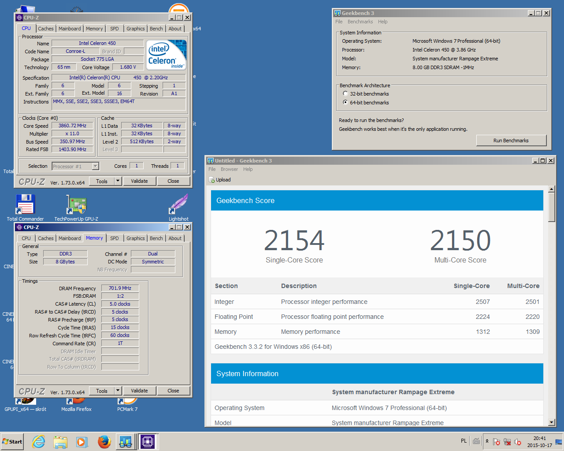Switch to Bench tab in top CPU-Z
564x451 pixels.
[156, 29]
